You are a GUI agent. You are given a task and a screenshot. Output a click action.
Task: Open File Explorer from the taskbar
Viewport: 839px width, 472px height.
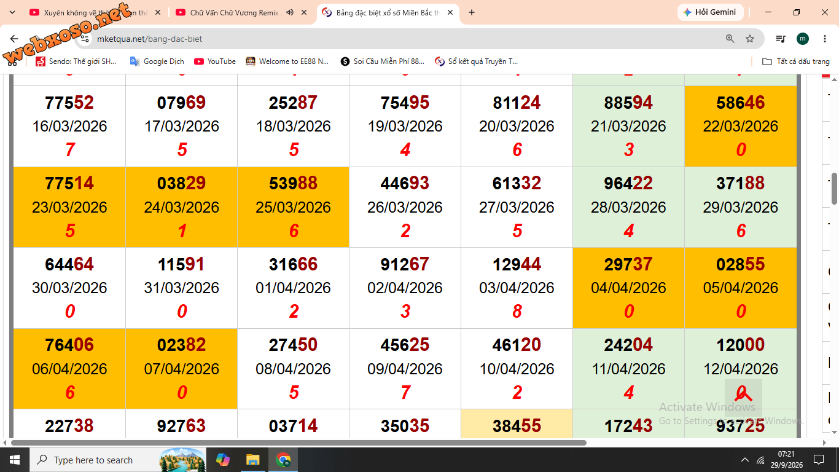[x=252, y=460]
